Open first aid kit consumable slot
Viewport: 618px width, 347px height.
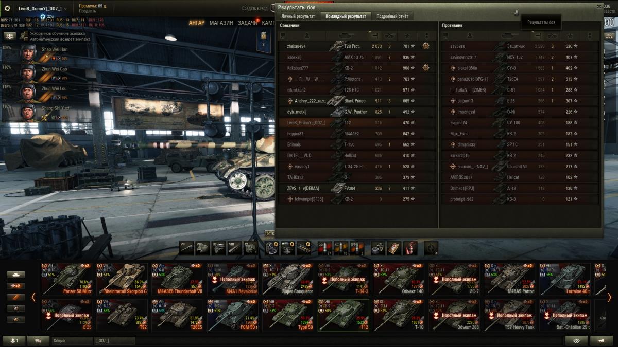click(394, 248)
